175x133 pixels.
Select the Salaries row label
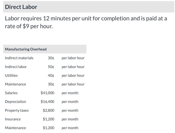(11, 93)
